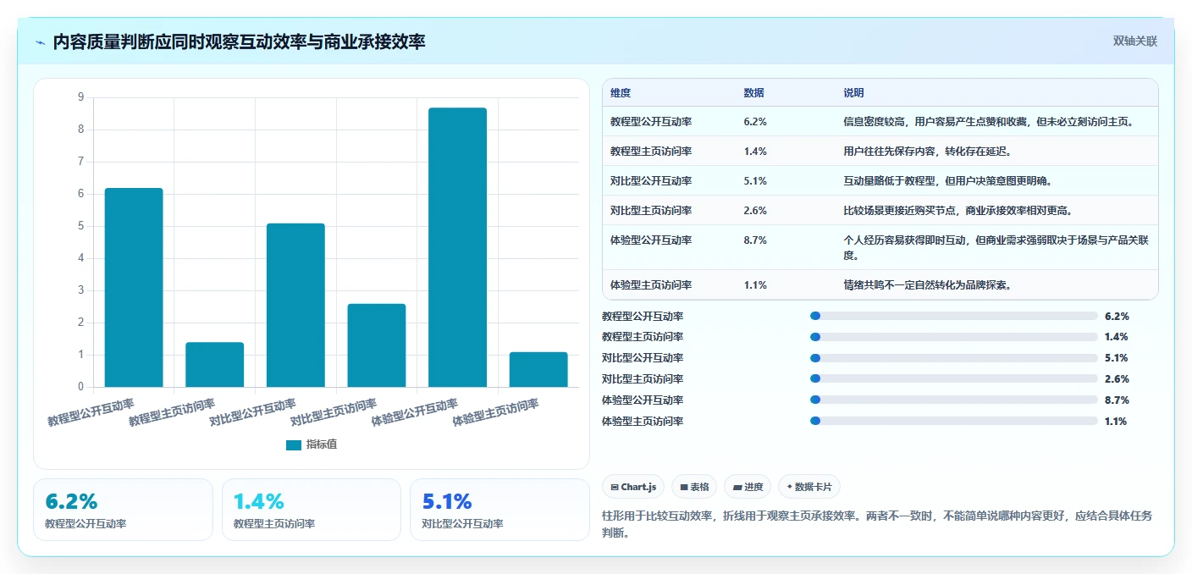Image resolution: width=1192 pixels, height=574 pixels.
Task: Select the 体验型主页访问率 table row label
Action: point(651,285)
